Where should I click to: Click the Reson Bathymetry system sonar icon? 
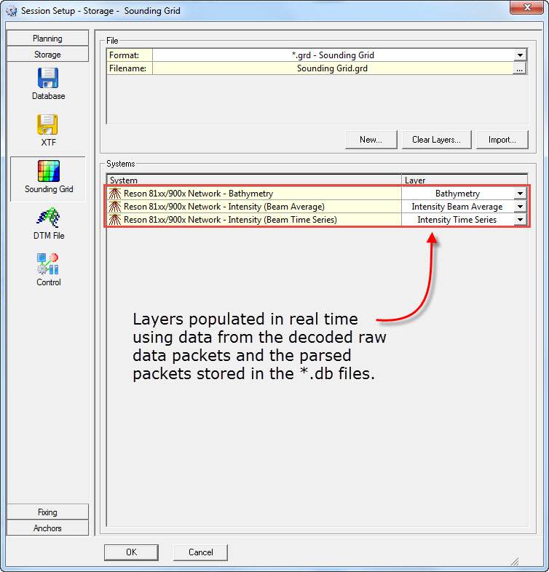(115, 194)
